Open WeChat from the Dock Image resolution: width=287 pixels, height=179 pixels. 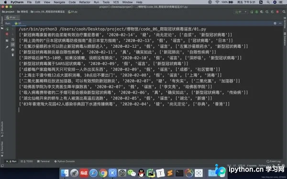coord(132,173)
